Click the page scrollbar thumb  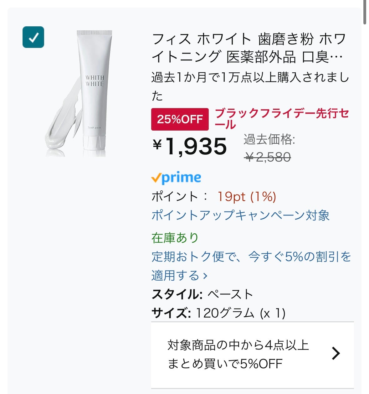click(x=365, y=12)
